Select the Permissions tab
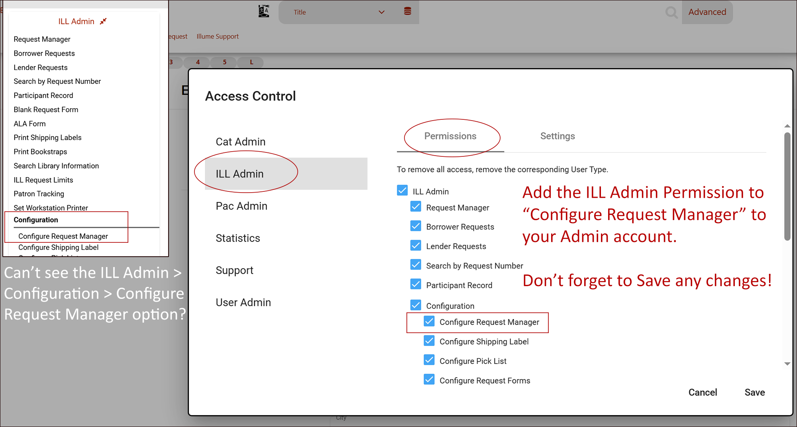The height and width of the screenshot is (427, 797). (450, 136)
